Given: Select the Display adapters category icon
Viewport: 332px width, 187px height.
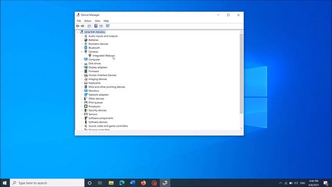Looking at the screenshot, I should [86, 67].
